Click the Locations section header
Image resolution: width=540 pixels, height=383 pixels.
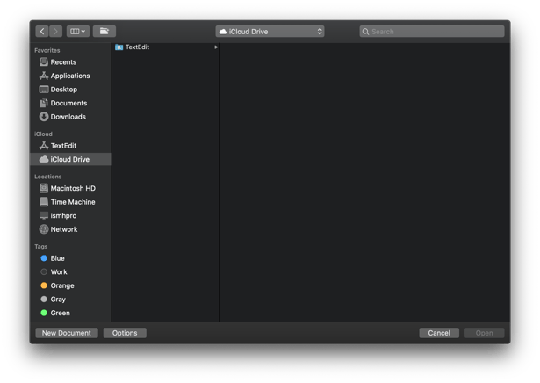pyautogui.click(x=48, y=177)
